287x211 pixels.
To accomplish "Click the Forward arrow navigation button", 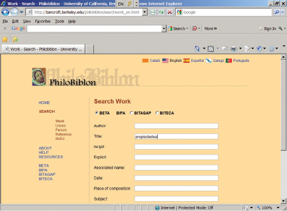I will click(x=14, y=12).
